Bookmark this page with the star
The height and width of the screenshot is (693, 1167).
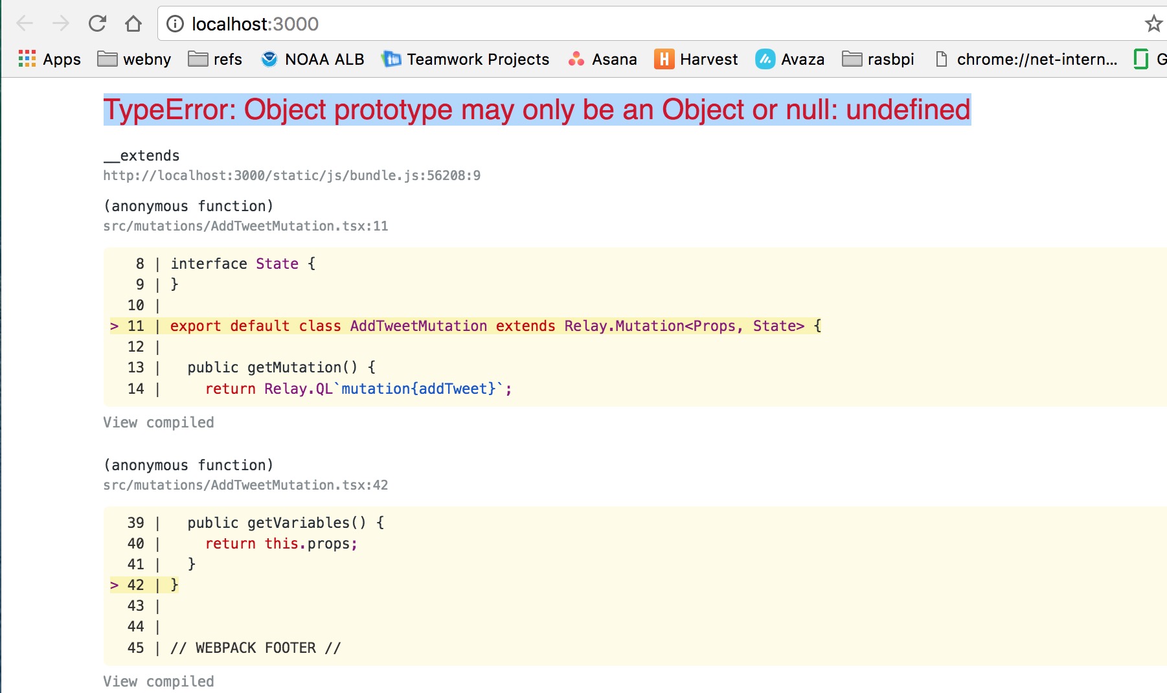1153,24
